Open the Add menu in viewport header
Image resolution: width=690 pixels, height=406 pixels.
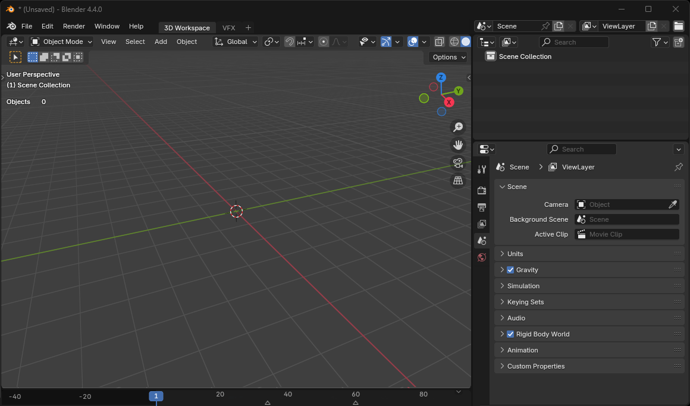coord(161,42)
